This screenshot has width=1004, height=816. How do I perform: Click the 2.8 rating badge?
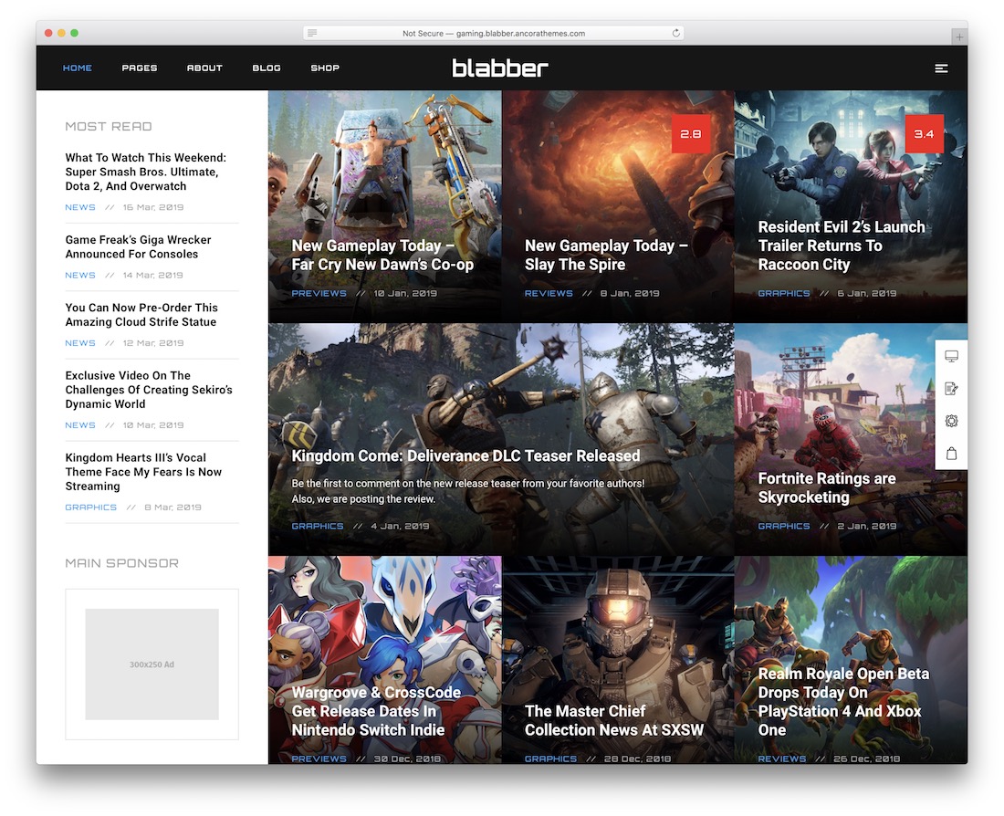[690, 134]
